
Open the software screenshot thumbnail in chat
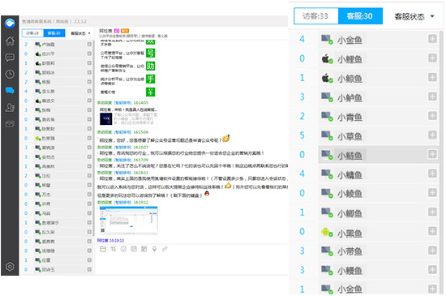coord(128,221)
